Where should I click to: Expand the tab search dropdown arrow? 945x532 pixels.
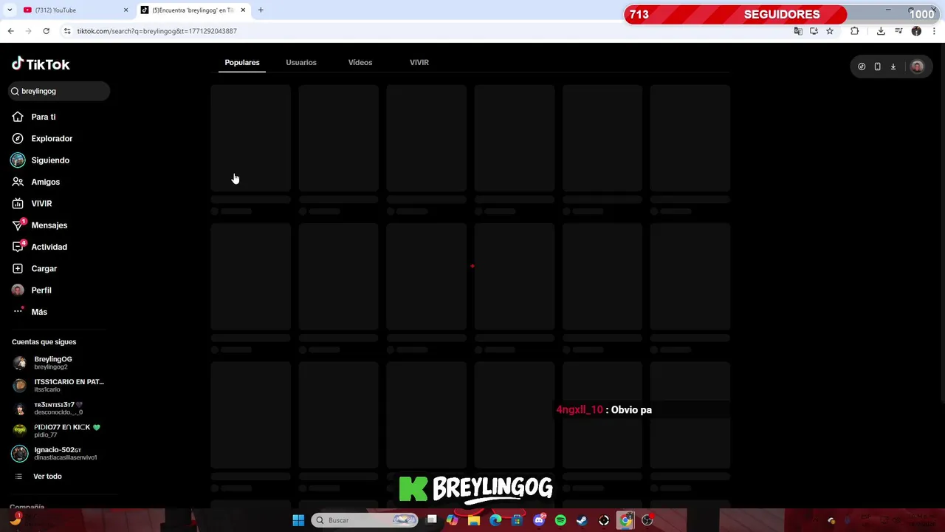pyautogui.click(x=10, y=10)
